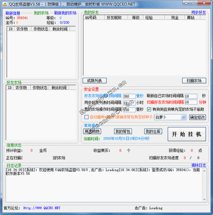Click the 我的农场操作时间间隔 field showing 150
Image resolution: width=213 pixels, height=215 pixels.
point(129,110)
